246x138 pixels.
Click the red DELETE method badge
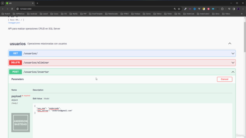pos(15,62)
